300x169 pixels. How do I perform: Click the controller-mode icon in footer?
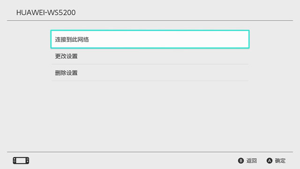21,161
